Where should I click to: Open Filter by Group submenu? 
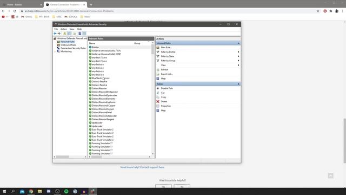168,61
